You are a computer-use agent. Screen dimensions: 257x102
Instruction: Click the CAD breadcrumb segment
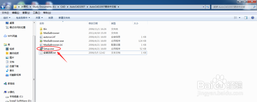(63, 7)
